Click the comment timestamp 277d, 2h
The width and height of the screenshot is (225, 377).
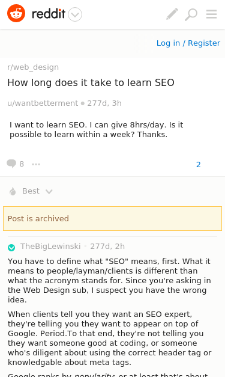click(107, 246)
